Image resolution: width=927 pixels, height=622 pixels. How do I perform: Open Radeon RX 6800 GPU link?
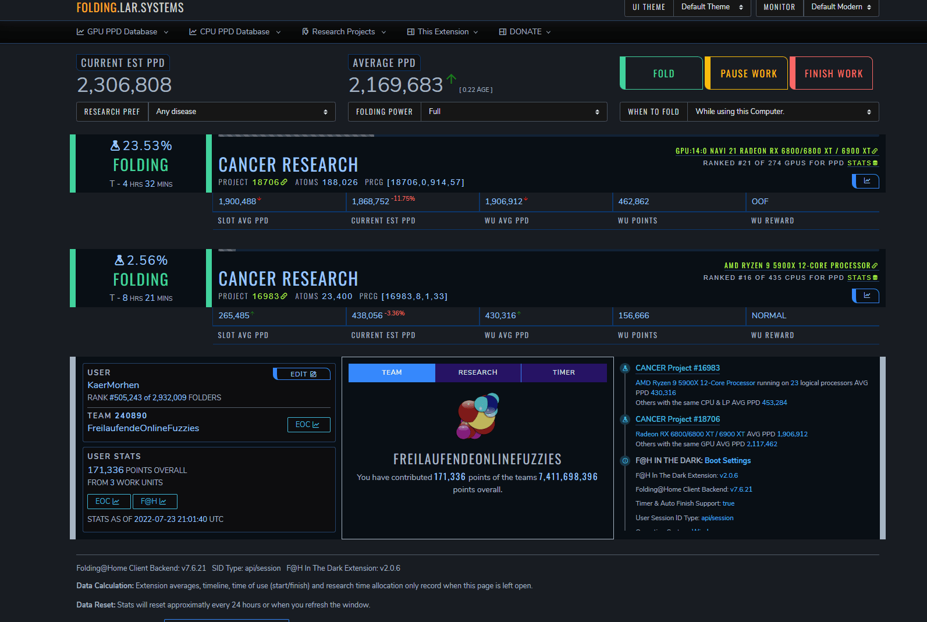[x=776, y=151]
